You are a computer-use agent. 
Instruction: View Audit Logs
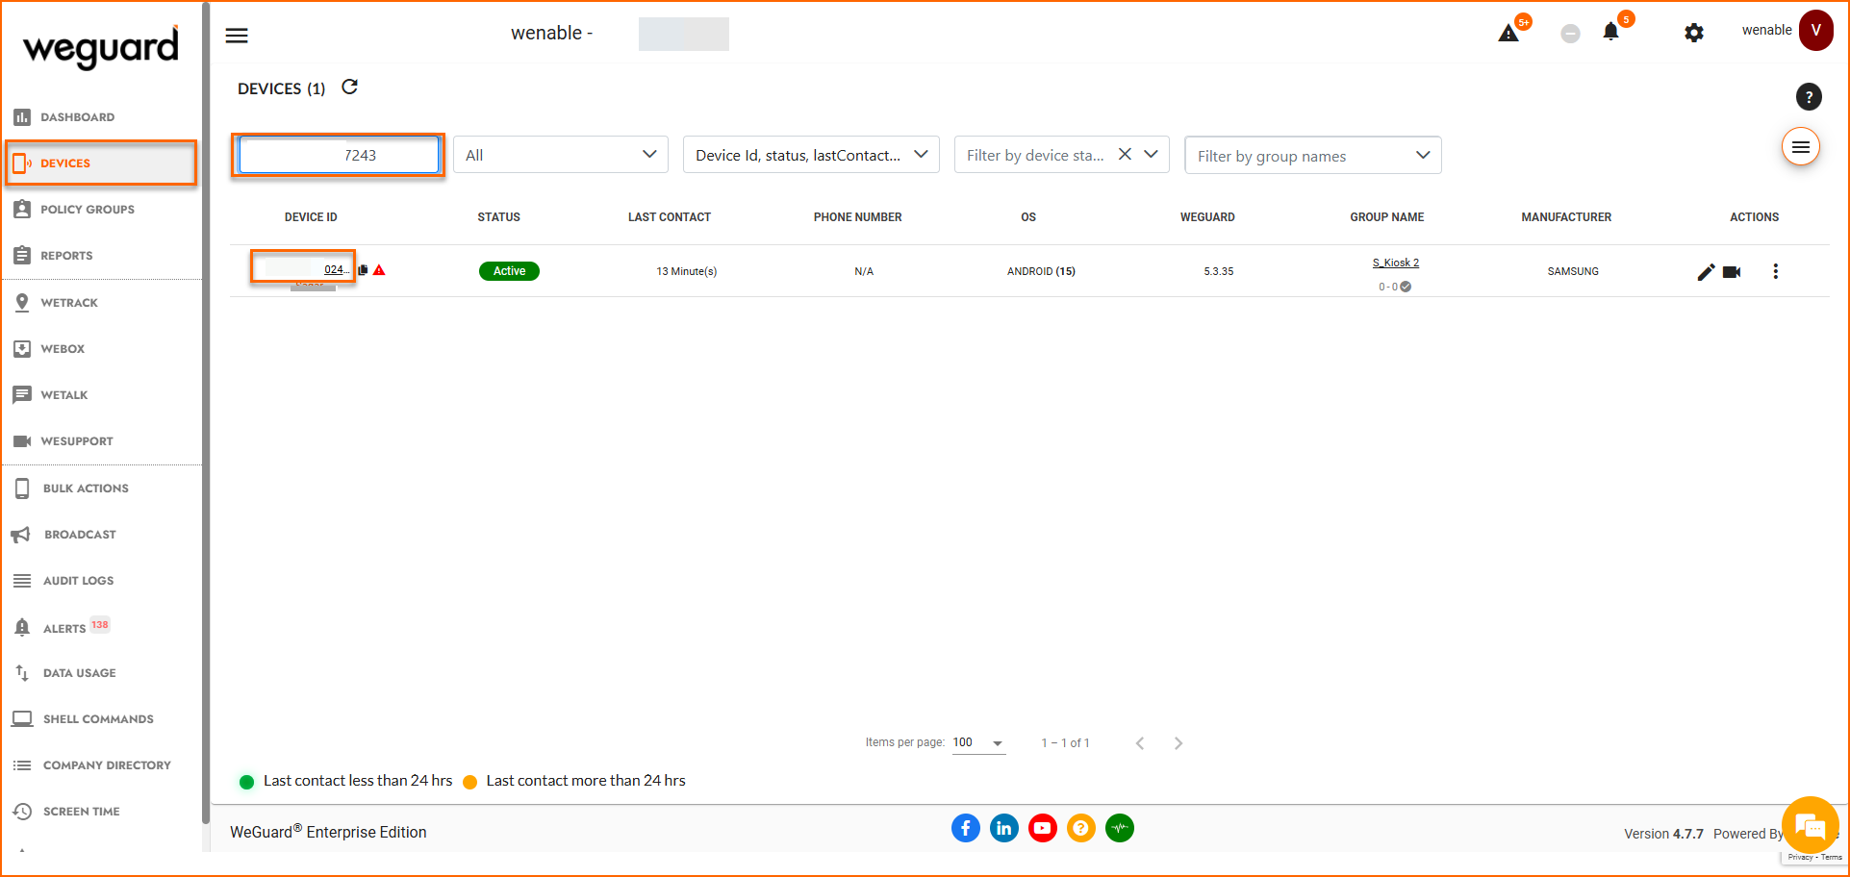click(x=78, y=581)
